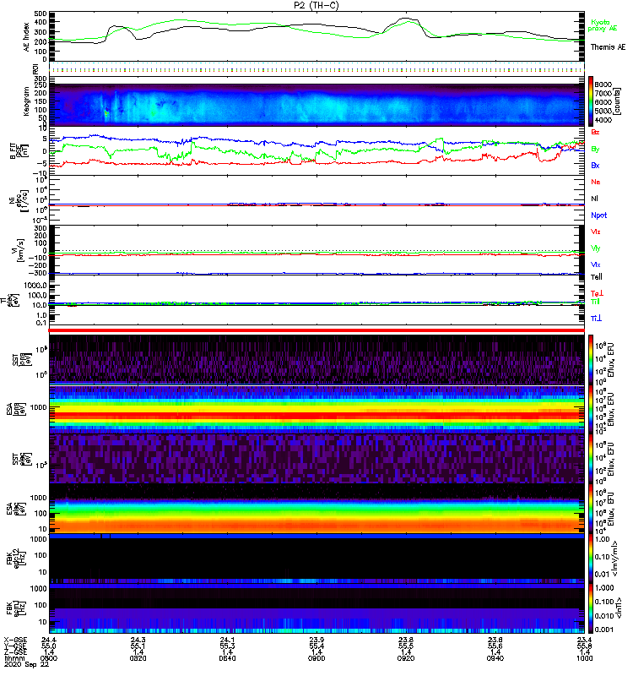Click the X-GSE value 23.4

584,641
